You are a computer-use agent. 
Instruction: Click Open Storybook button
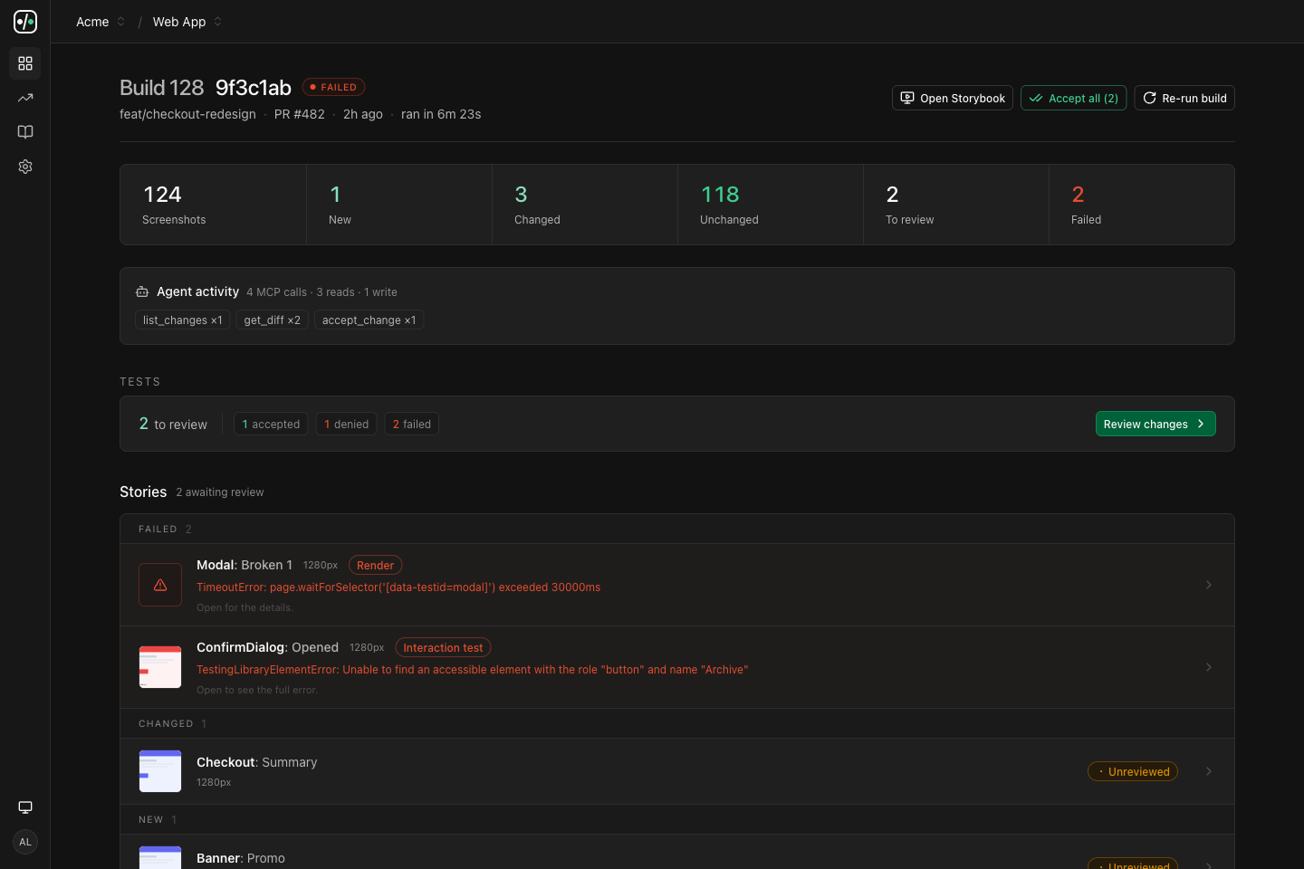tap(953, 98)
